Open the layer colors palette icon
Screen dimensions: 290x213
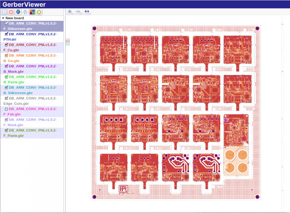click(x=32, y=12)
